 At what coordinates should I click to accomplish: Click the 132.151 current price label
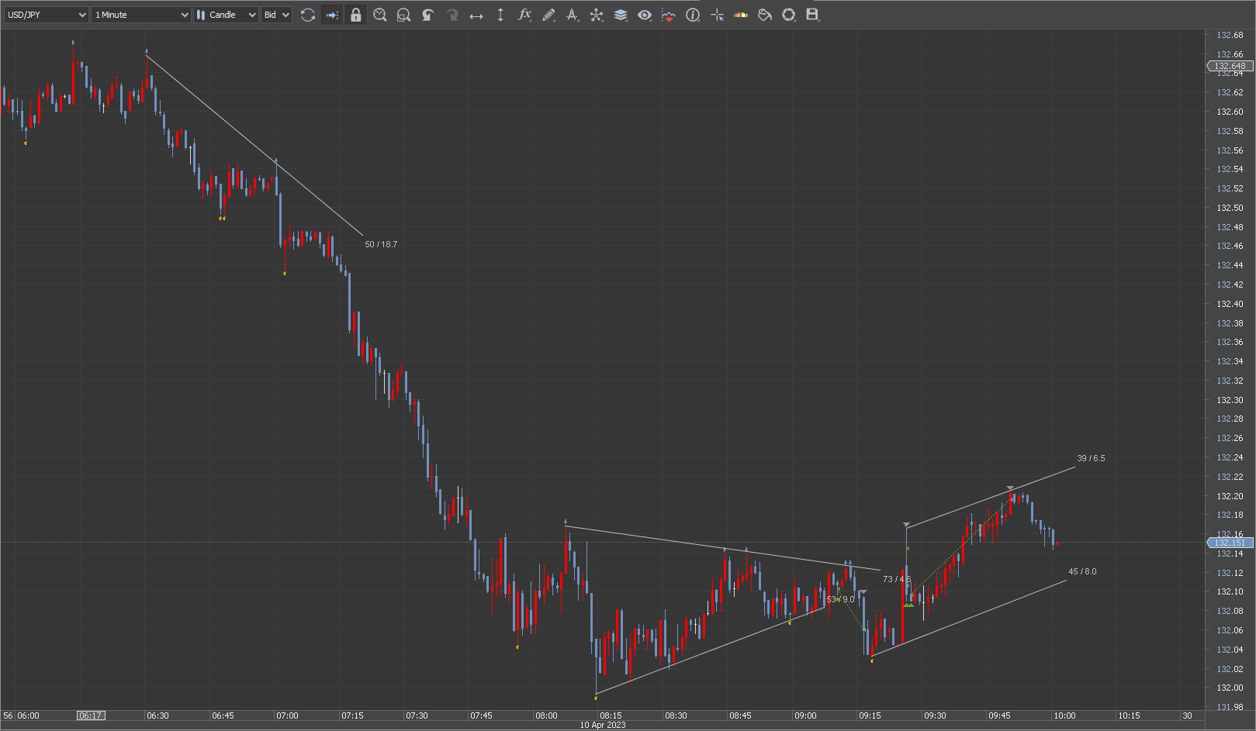[1230, 543]
